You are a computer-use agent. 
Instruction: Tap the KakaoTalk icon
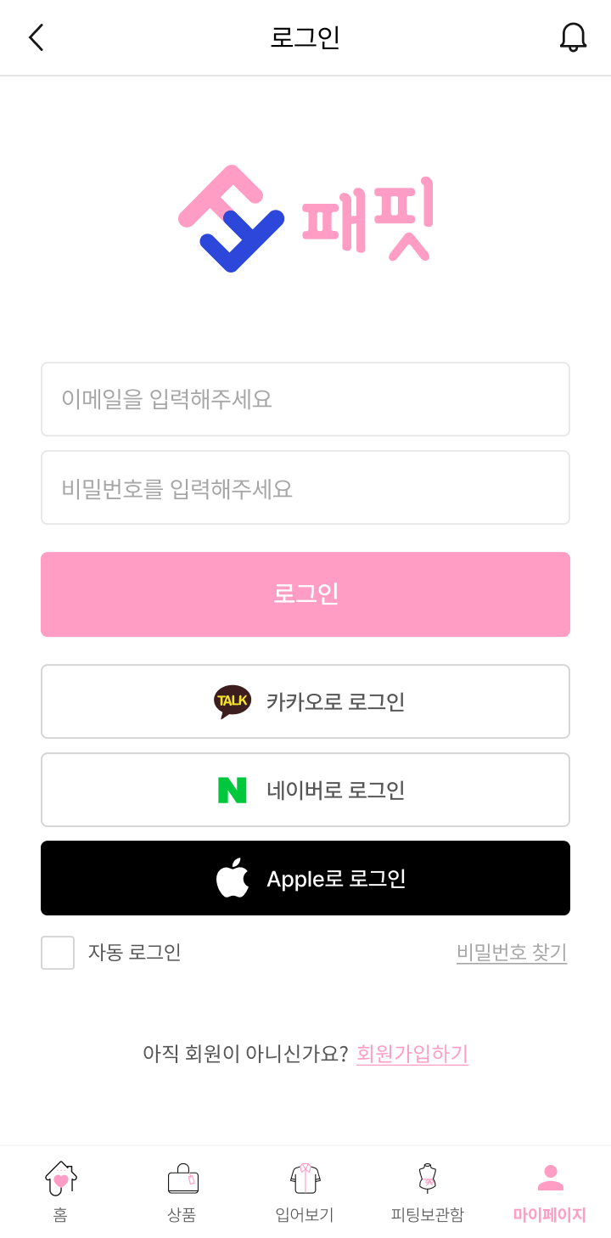point(232,701)
